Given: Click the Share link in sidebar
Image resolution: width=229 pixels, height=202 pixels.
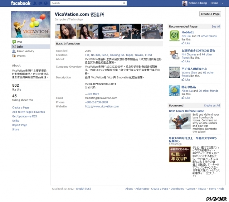Looking at the screenshot, I should pos(16,130).
